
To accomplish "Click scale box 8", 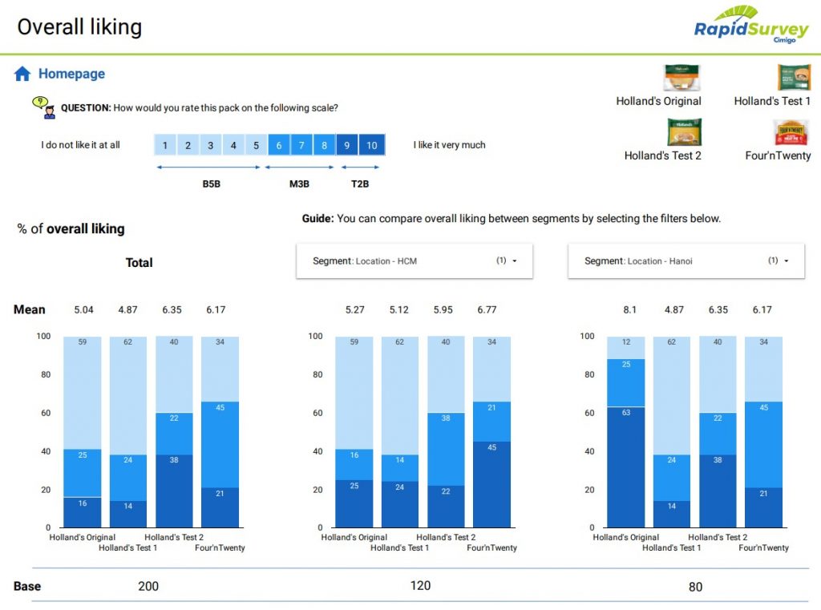I will pos(324,145).
